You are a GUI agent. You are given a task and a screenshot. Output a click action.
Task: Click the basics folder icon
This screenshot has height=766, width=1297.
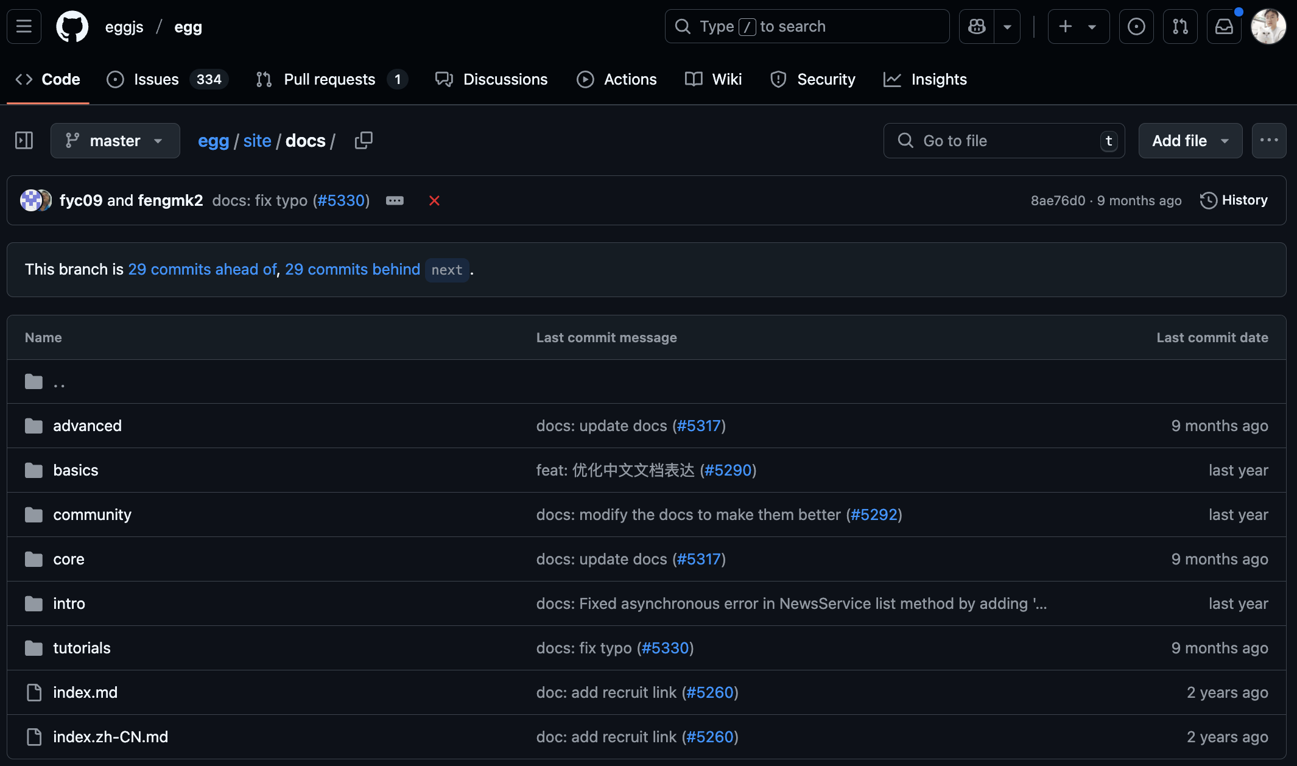pyautogui.click(x=33, y=470)
